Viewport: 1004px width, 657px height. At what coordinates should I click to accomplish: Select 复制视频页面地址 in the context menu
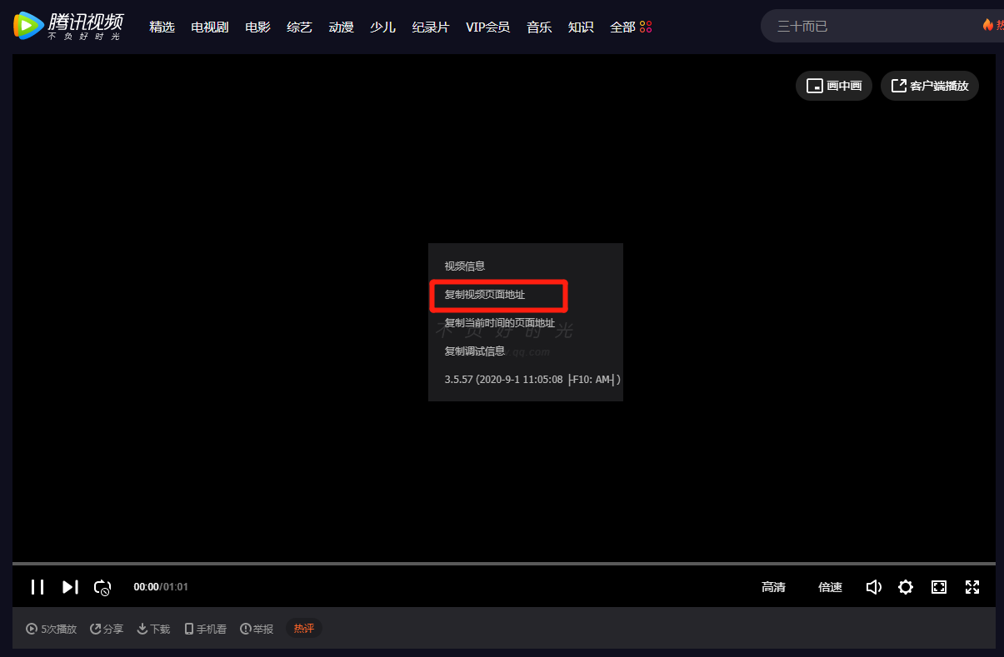485,295
